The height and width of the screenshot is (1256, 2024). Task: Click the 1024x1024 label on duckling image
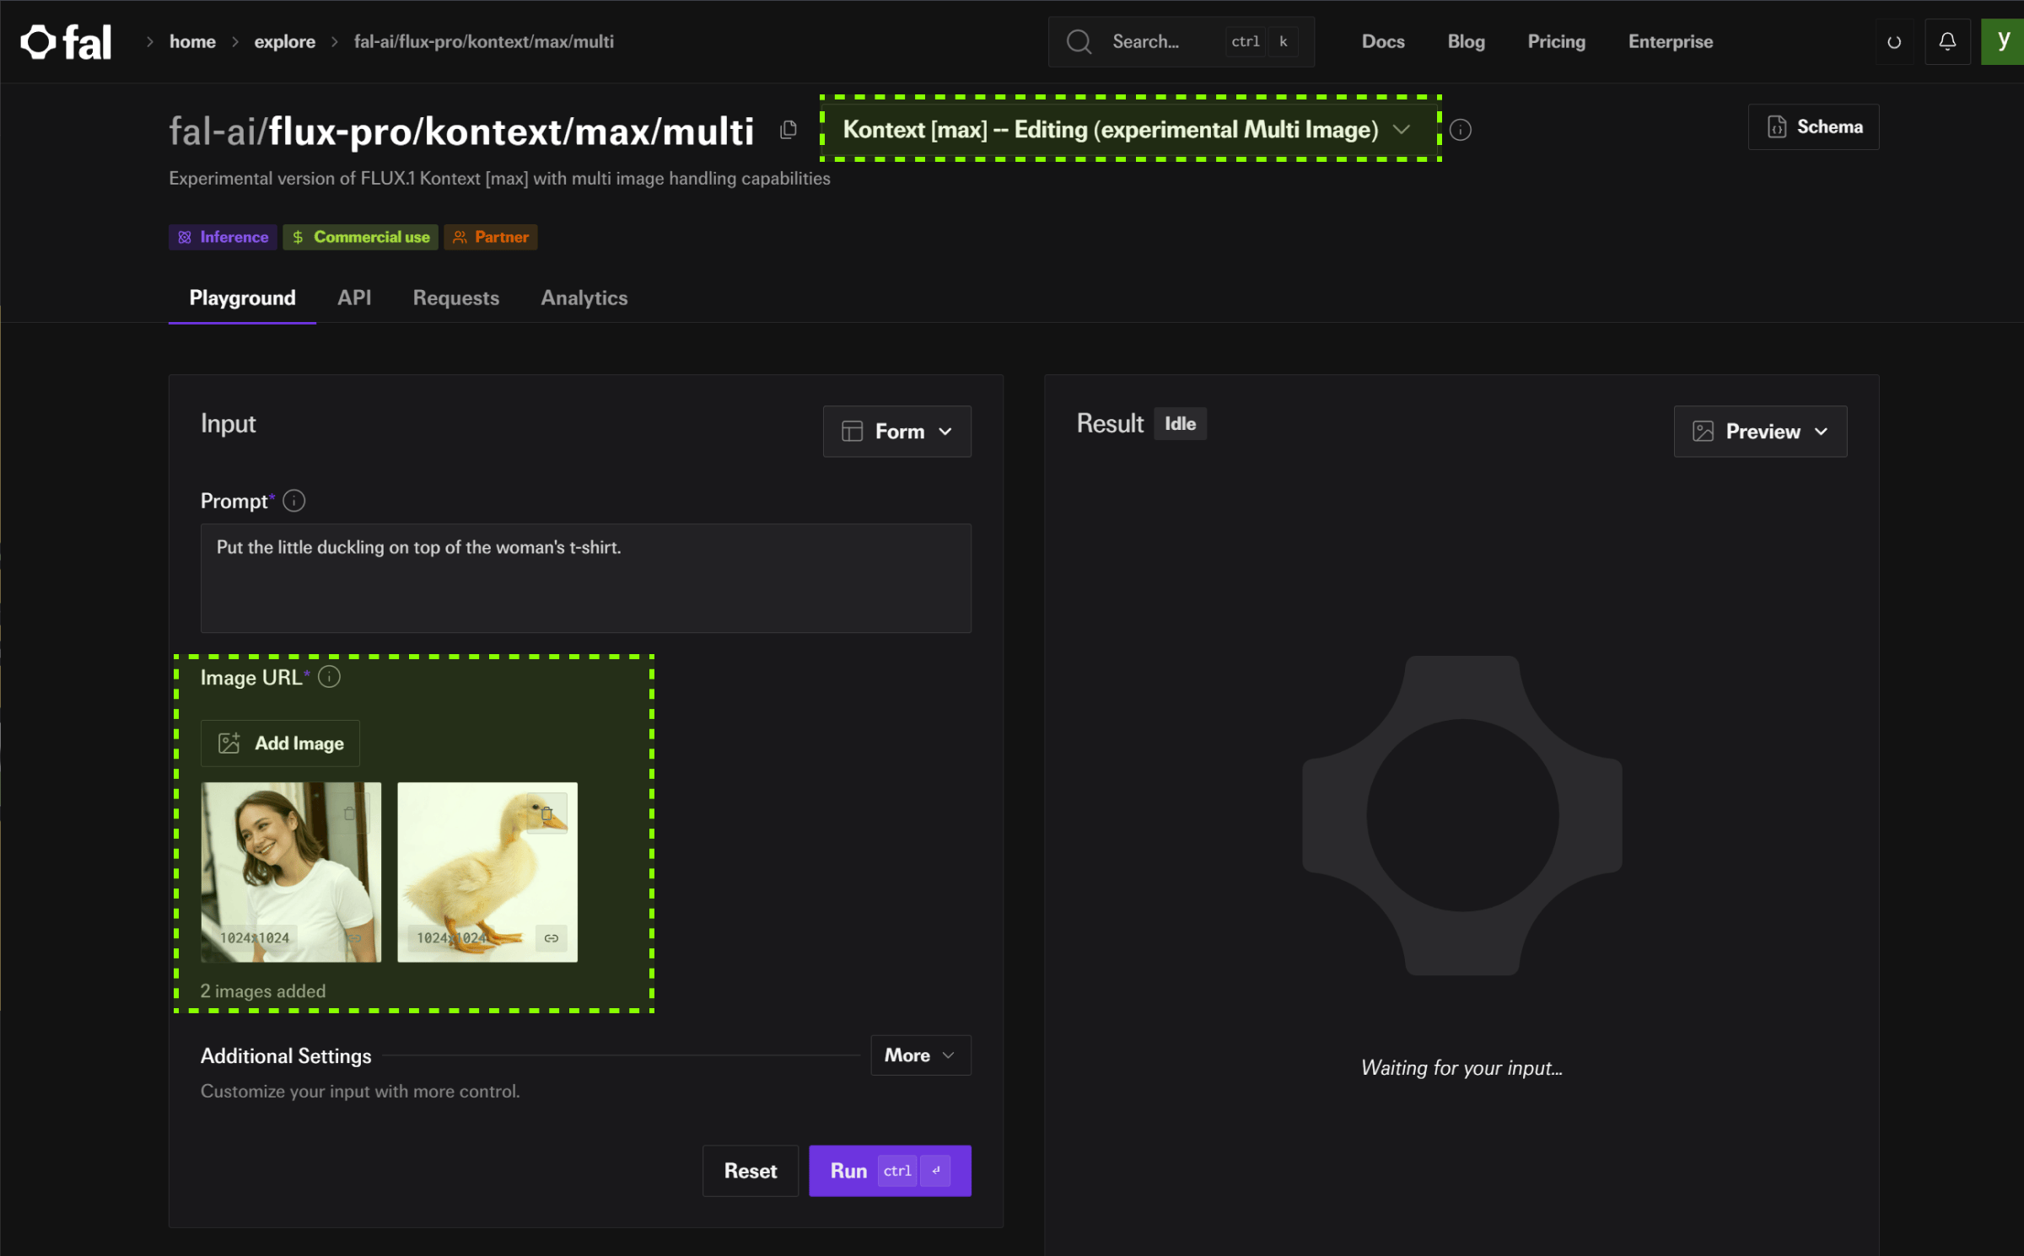[452, 938]
